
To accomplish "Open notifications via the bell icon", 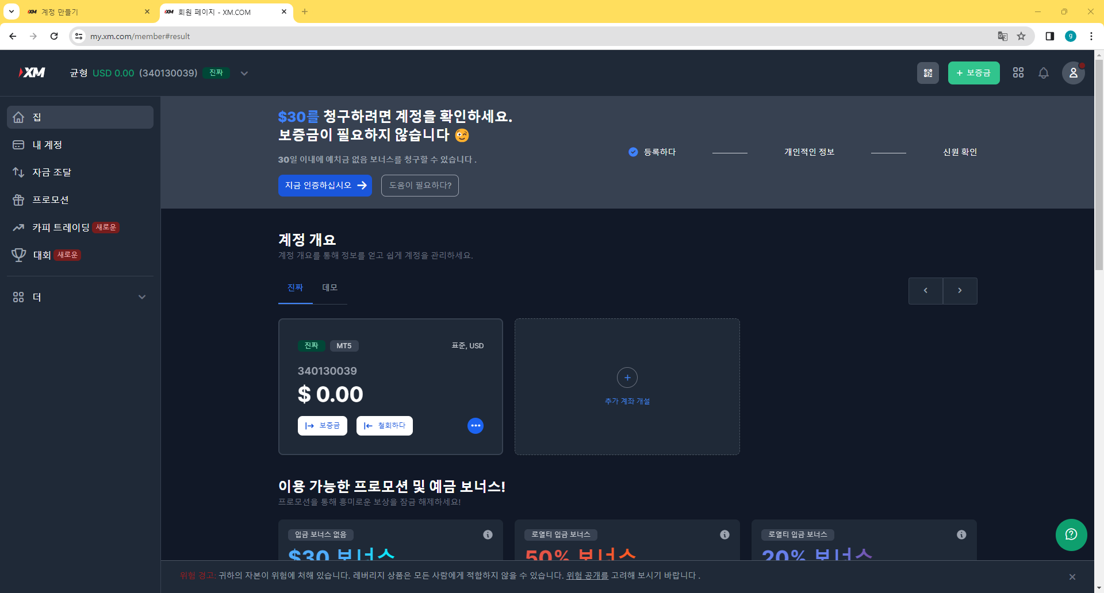I will tap(1043, 73).
